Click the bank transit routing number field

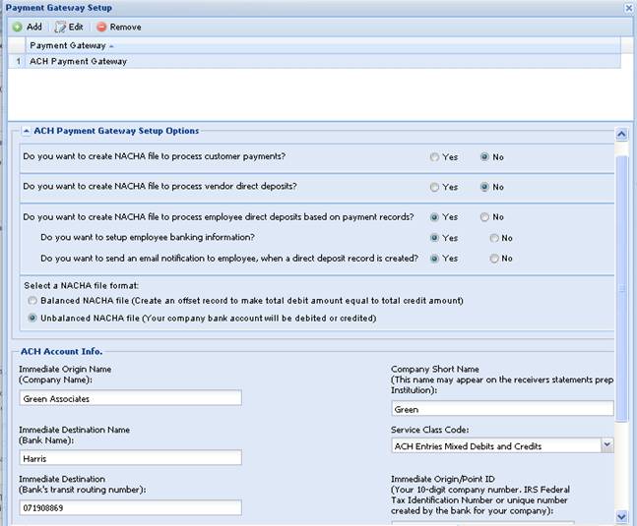coord(130,508)
